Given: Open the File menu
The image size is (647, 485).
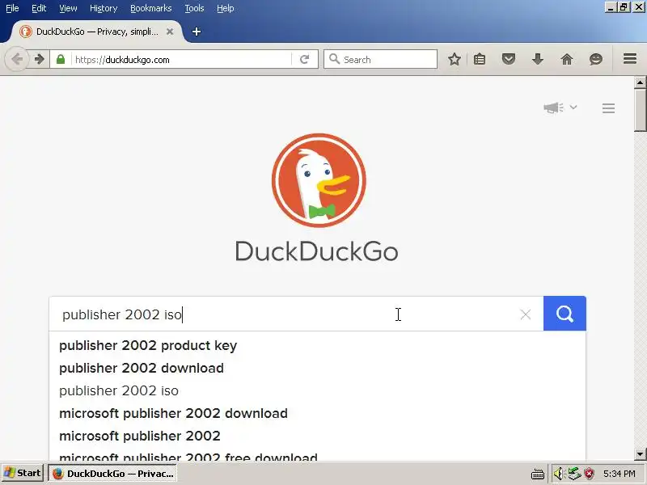Looking at the screenshot, I should tap(12, 8).
